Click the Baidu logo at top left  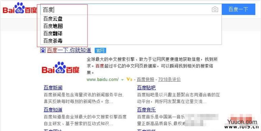click(x=20, y=8)
